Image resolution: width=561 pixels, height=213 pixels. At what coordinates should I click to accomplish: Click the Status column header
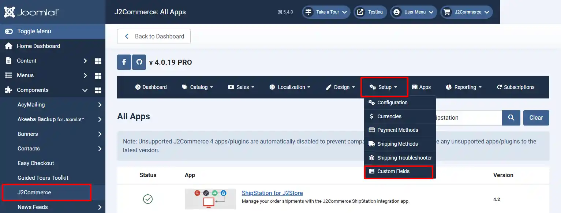point(148,175)
